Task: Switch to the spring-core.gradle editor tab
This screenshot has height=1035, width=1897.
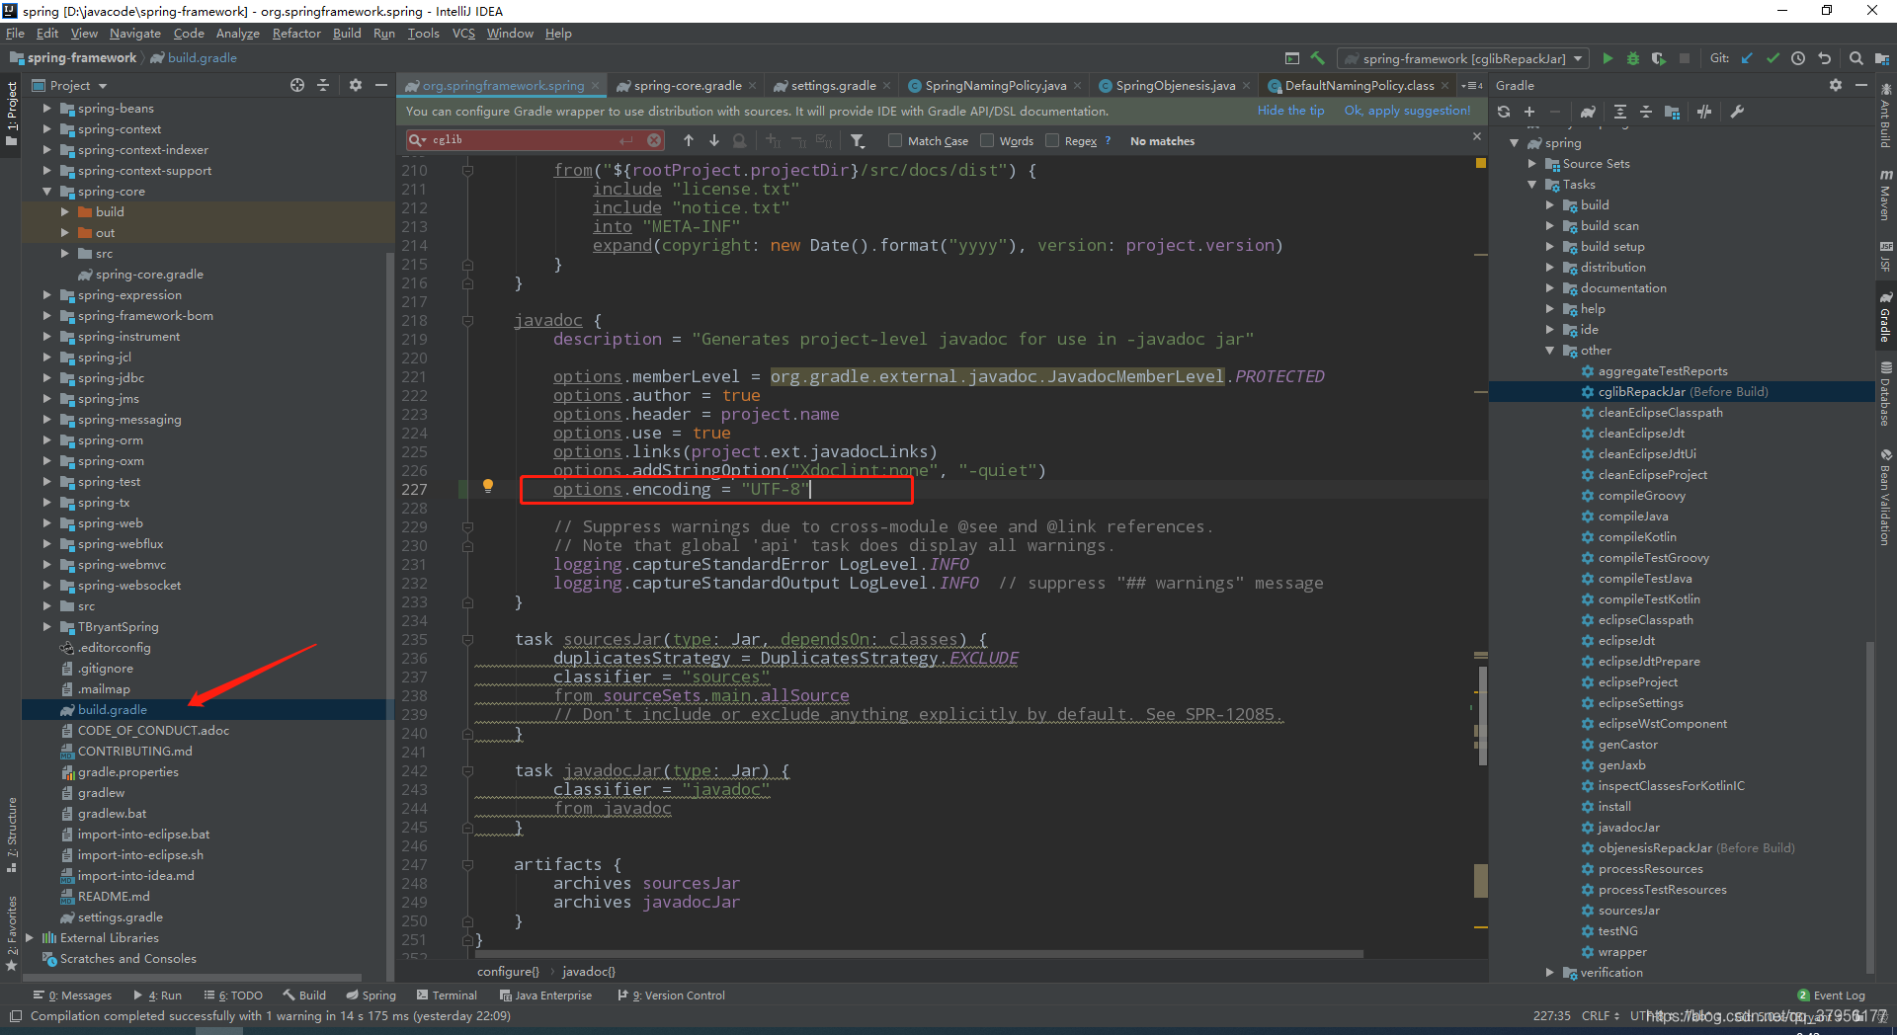Action: pyautogui.click(x=687, y=86)
